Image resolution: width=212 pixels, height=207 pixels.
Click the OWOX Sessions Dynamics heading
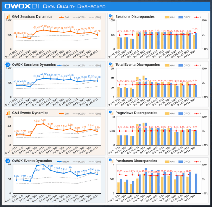pyautogui.click(x=34, y=65)
